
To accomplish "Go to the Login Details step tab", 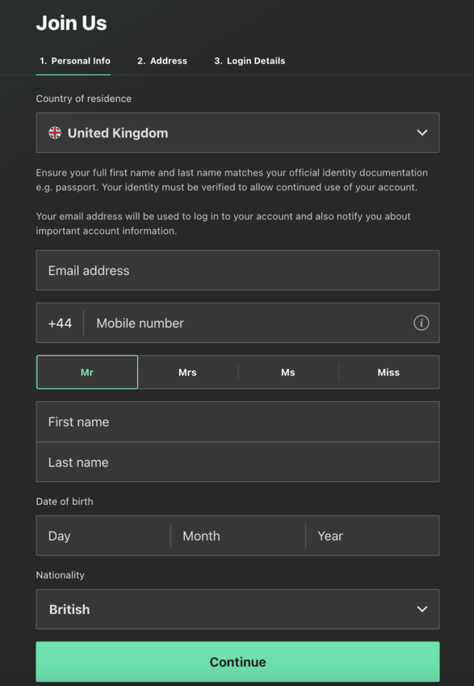I will click(250, 61).
